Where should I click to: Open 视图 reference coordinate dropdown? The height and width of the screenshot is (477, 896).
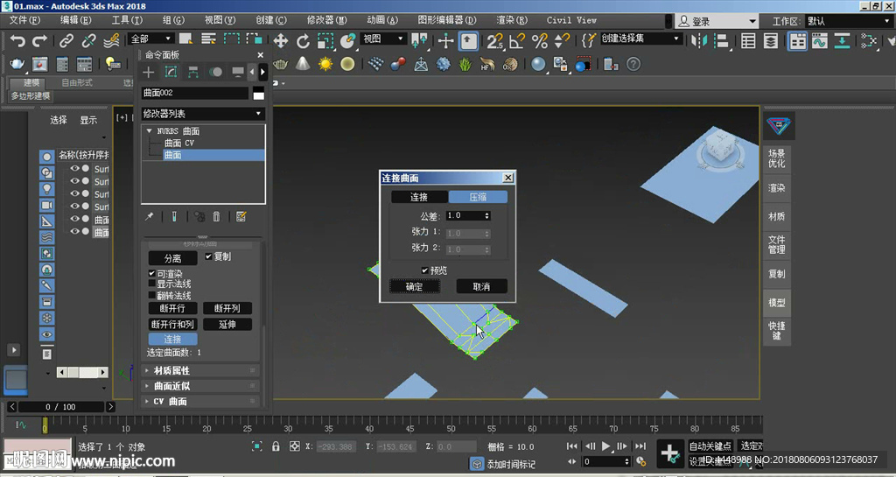[x=383, y=39]
